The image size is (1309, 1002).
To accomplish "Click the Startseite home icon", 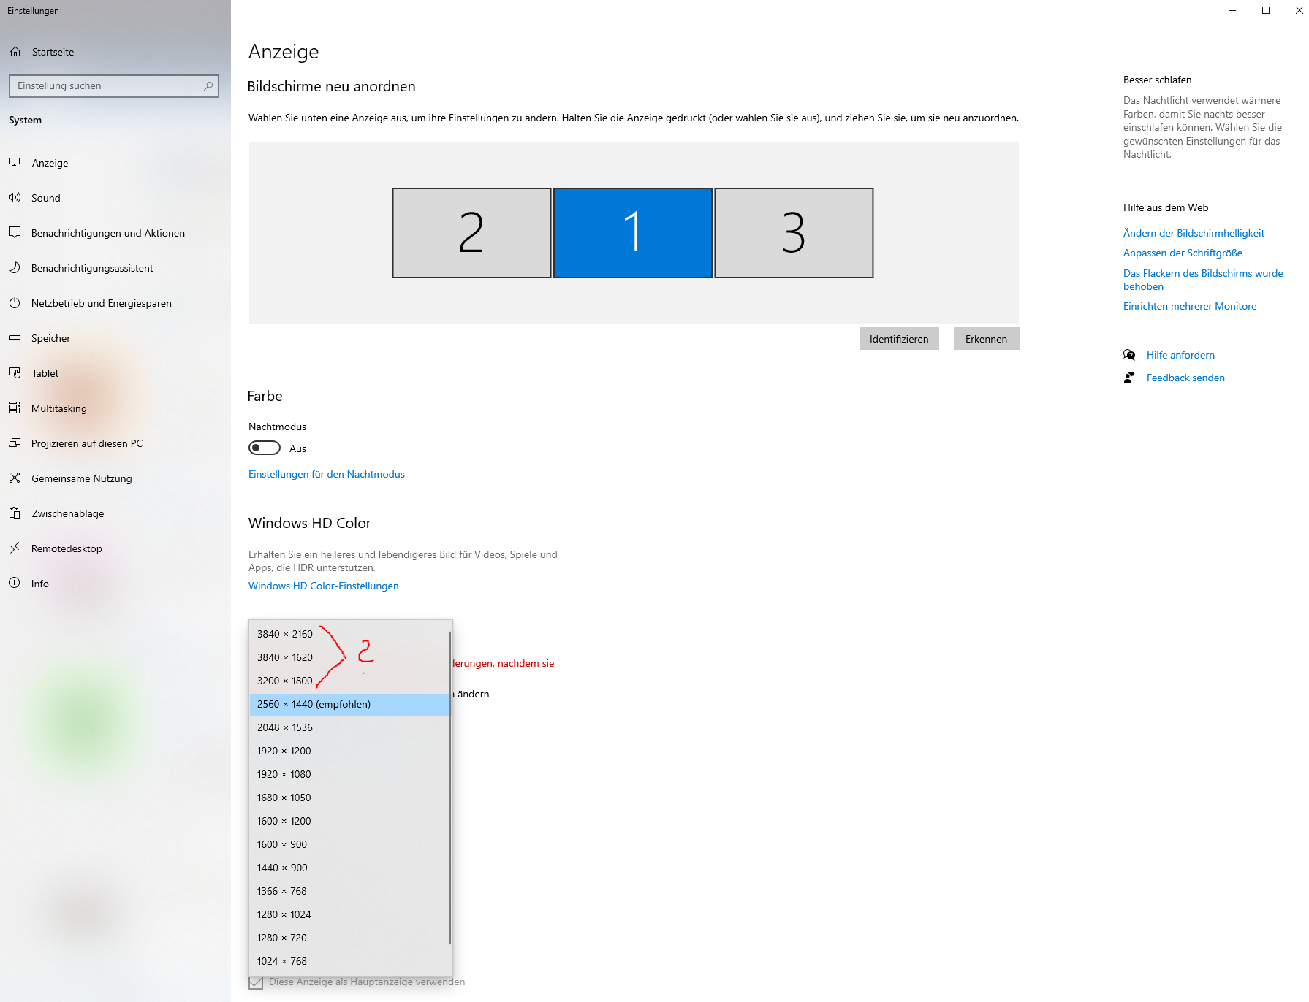I will tap(15, 52).
